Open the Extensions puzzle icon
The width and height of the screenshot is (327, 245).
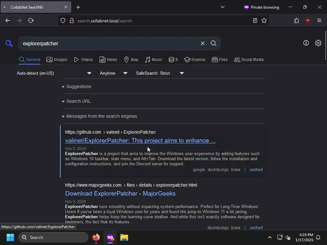[296, 20]
